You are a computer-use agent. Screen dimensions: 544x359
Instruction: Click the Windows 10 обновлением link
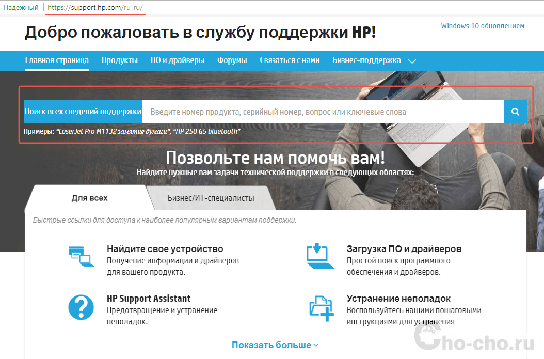pyautogui.click(x=482, y=26)
